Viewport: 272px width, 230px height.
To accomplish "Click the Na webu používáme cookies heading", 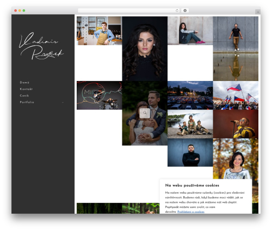I will (192, 185).
